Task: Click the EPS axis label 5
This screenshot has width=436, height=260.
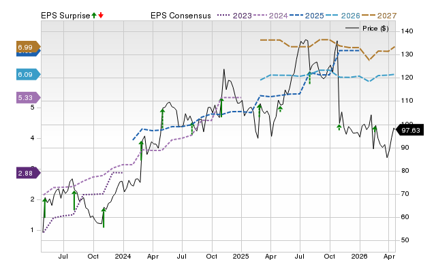Action: pos(33,108)
